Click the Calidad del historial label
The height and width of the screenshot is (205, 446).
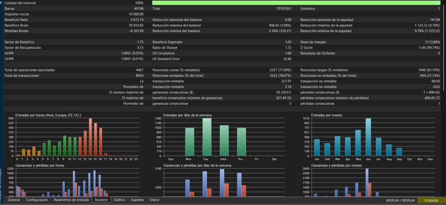click(20, 3)
